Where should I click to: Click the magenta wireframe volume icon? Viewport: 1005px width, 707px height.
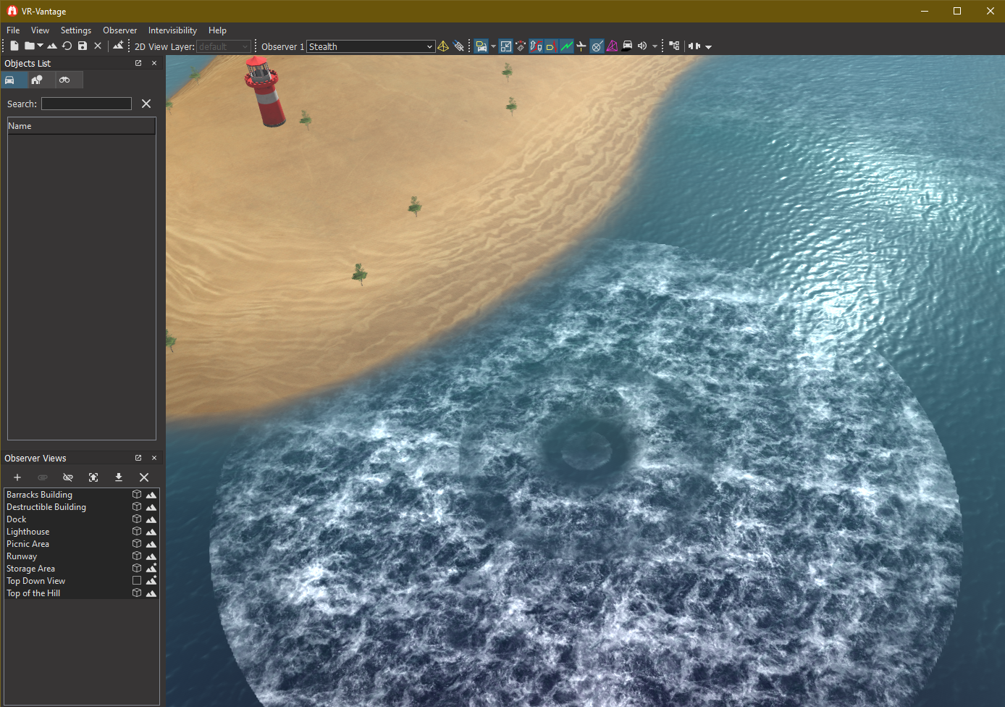click(x=612, y=46)
